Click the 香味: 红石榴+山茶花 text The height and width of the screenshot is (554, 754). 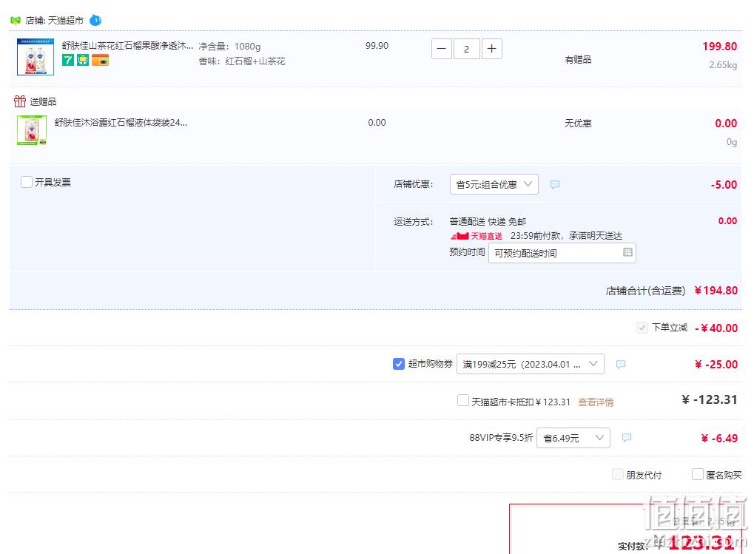(242, 61)
